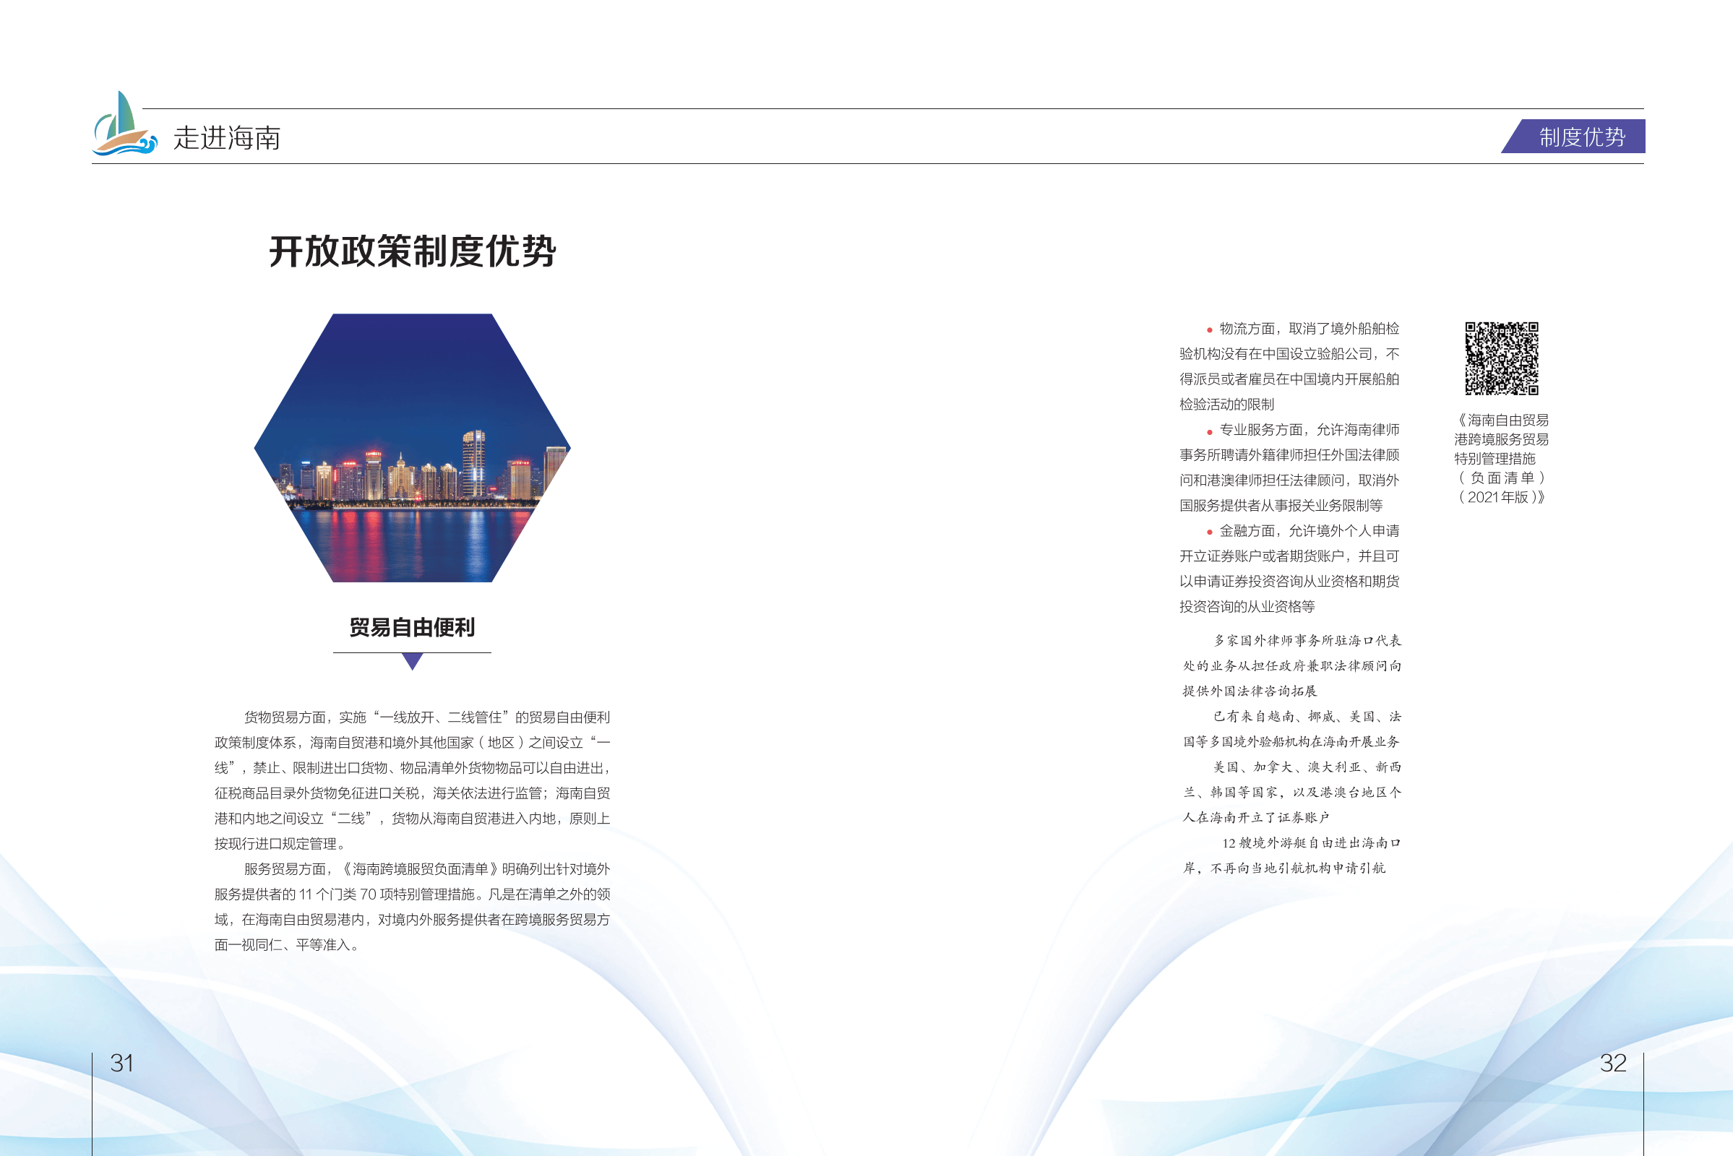The image size is (1733, 1156).
Task: Click the line 面一视同仁、平等准入。
Action: pos(287,944)
